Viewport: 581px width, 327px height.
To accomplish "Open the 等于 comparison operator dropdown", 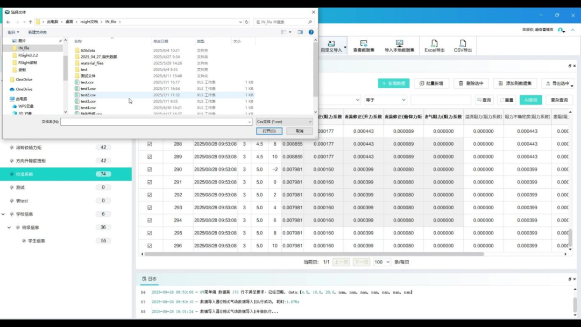I will pyautogui.click(x=385, y=99).
